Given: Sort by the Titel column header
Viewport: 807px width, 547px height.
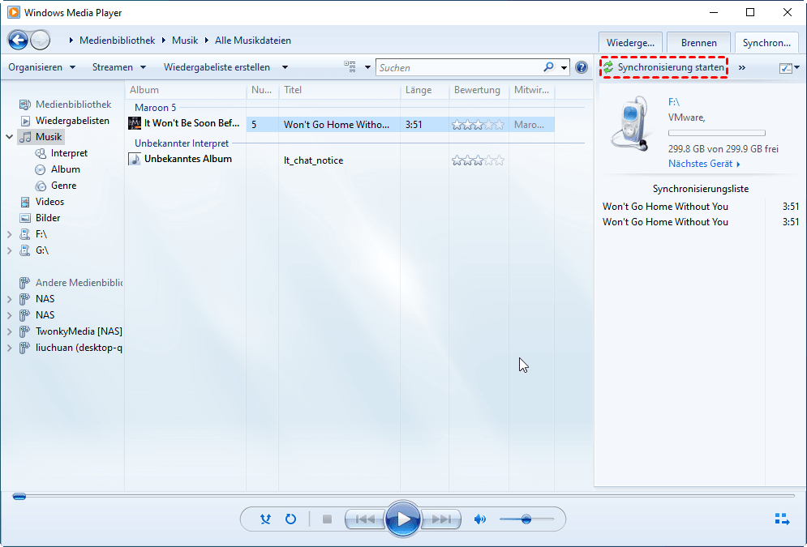Looking at the screenshot, I should coord(339,90).
